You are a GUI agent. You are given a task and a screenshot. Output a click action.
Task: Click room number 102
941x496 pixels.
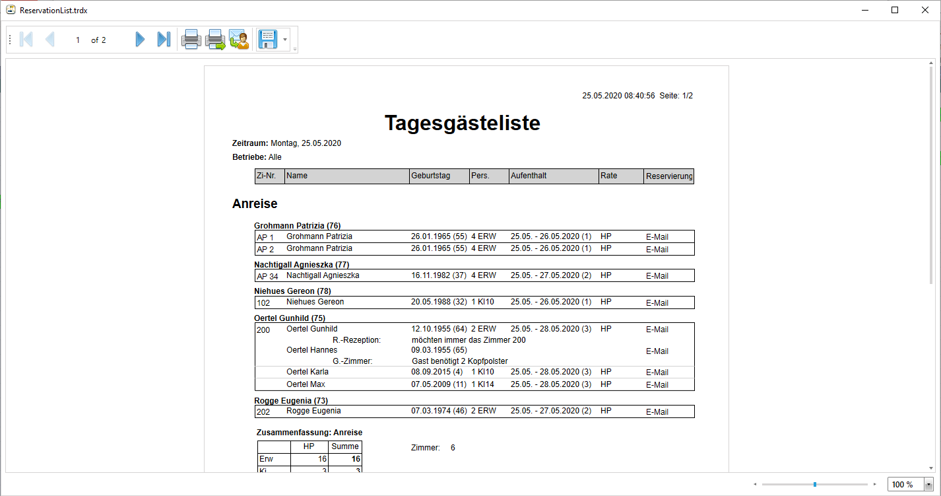263,302
